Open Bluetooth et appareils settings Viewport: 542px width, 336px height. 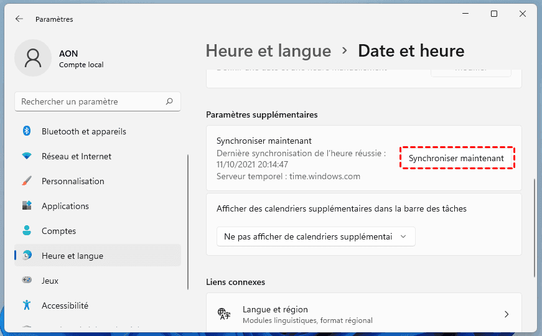(98, 131)
